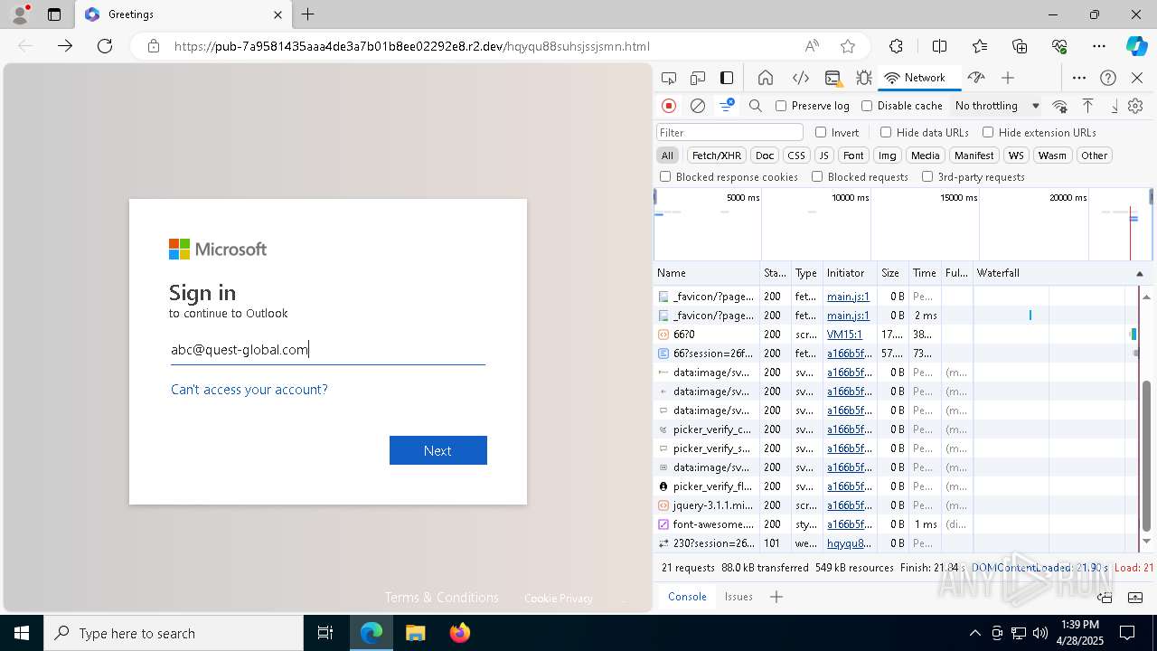The width and height of the screenshot is (1157, 651).
Task: Open File Explorer from taskbar
Action: pos(415,633)
